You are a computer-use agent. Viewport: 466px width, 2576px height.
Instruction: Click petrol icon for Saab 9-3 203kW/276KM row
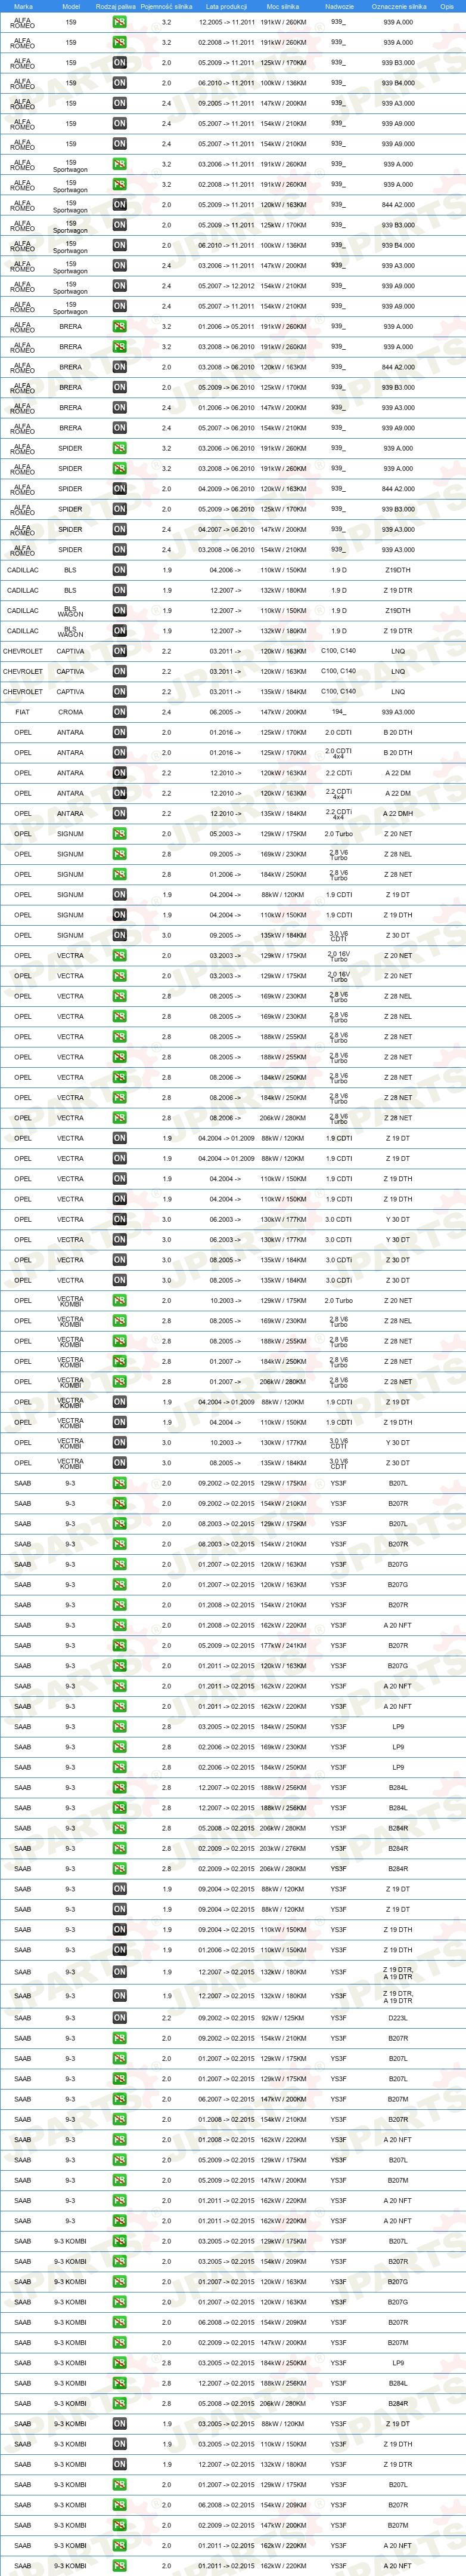[120, 1849]
